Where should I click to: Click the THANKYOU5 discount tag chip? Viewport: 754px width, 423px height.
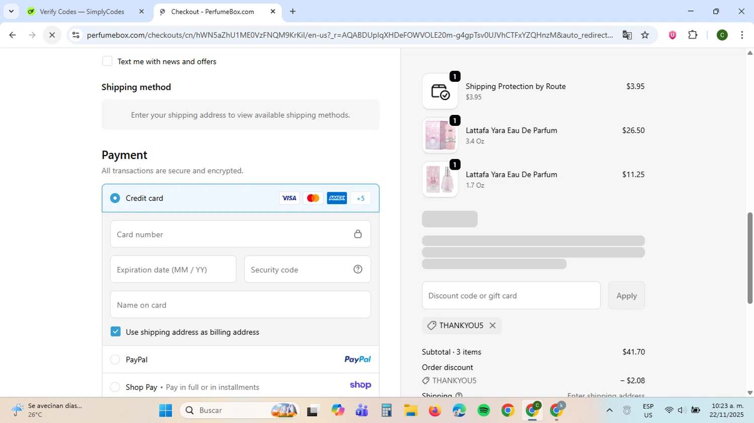click(461, 326)
